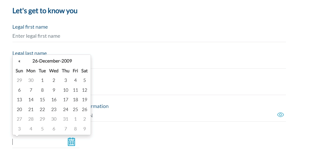This screenshot has height=155, width=310.
Task: Choose December 15 on the calendar
Action: (x=42, y=100)
